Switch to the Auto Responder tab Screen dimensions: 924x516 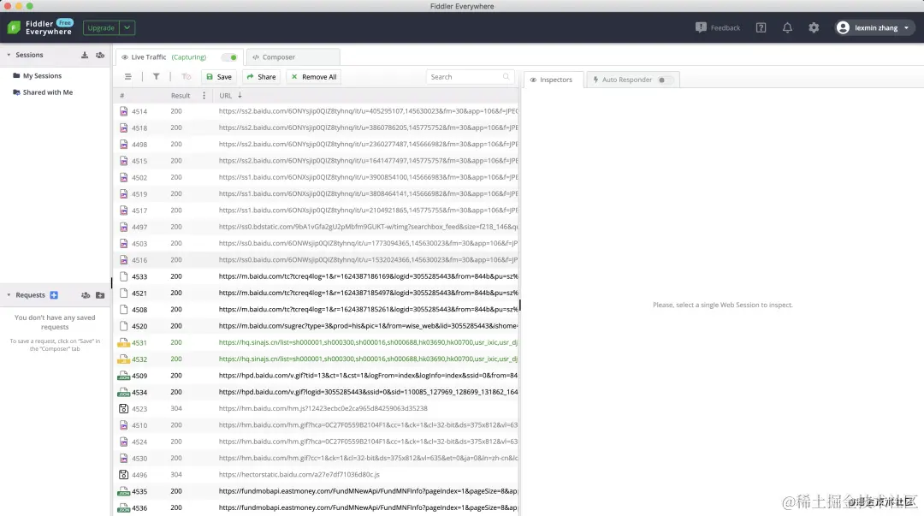click(633, 80)
